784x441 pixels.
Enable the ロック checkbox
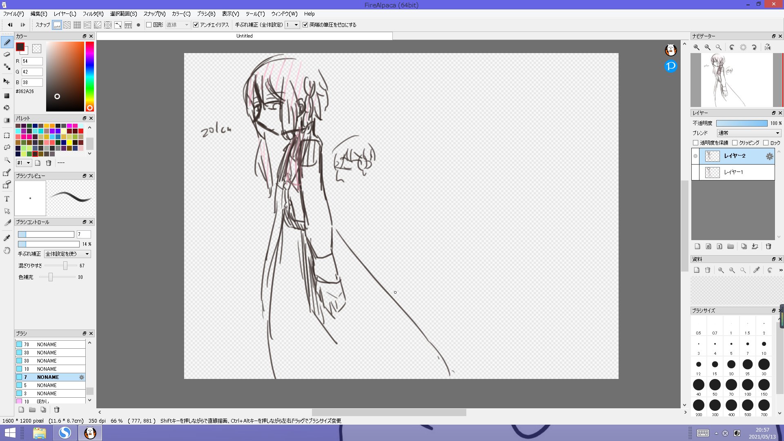(766, 143)
